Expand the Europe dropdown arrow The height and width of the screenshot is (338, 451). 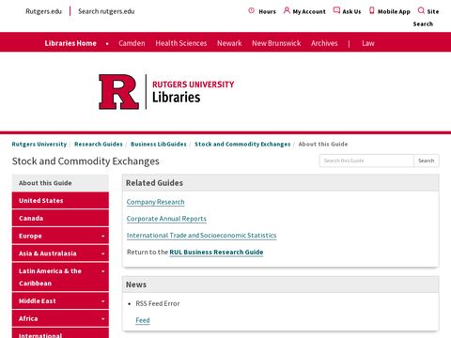pyautogui.click(x=102, y=236)
